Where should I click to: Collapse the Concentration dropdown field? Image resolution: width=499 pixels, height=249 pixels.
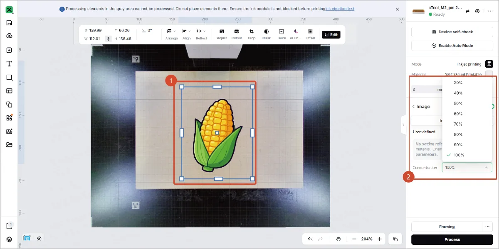467,168
